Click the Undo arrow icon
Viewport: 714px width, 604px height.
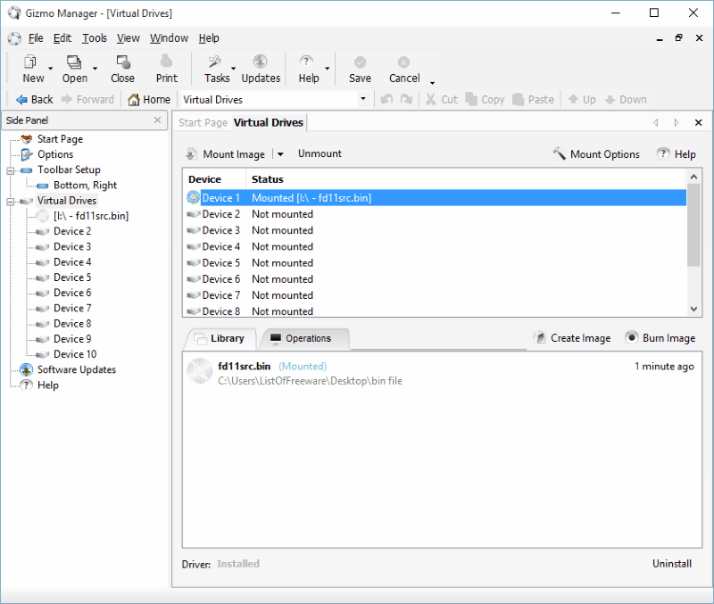(x=386, y=99)
